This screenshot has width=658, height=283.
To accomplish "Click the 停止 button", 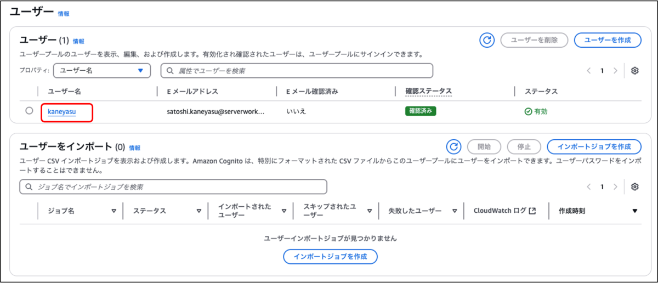I will click(524, 146).
